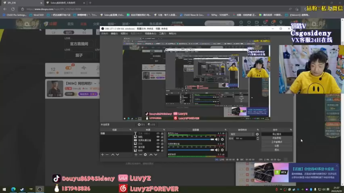Add page to browser favorites star
This screenshot has height=193, width=344.
pos(297,9)
